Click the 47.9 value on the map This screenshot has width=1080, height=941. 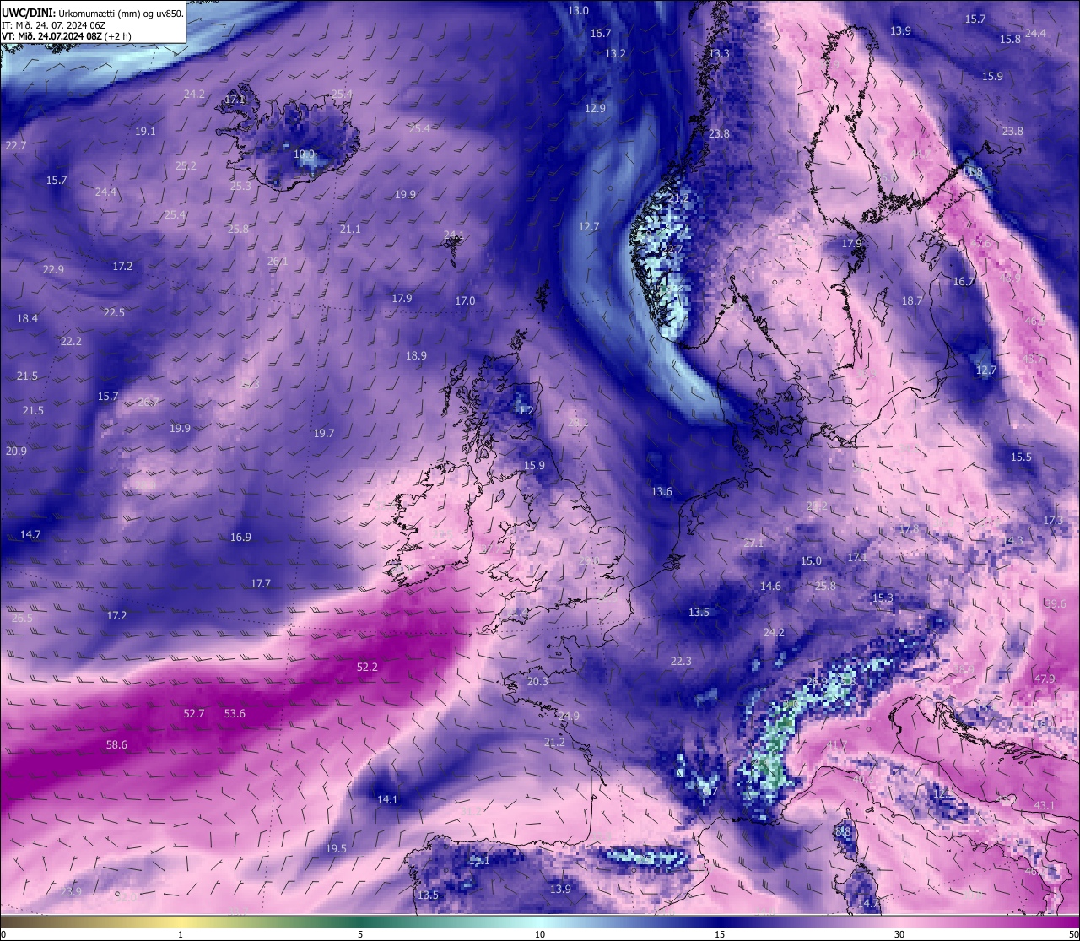pyautogui.click(x=1045, y=679)
